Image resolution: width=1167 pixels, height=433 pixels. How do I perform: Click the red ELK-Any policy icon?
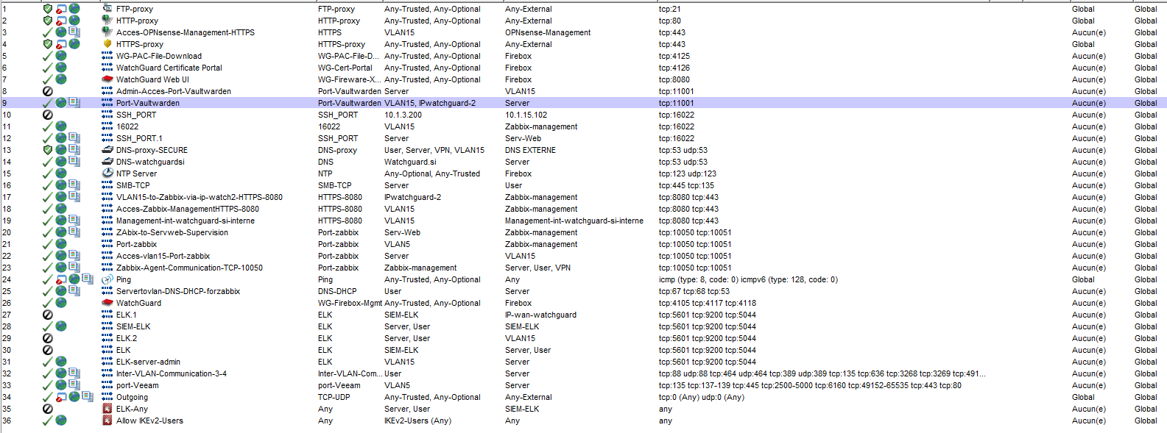tap(107, 409)
